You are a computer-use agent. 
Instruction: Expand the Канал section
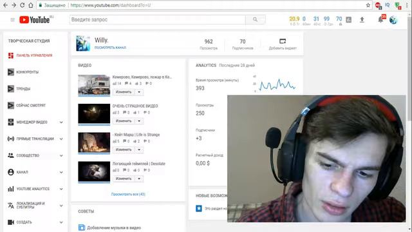[x=61, y=172]
